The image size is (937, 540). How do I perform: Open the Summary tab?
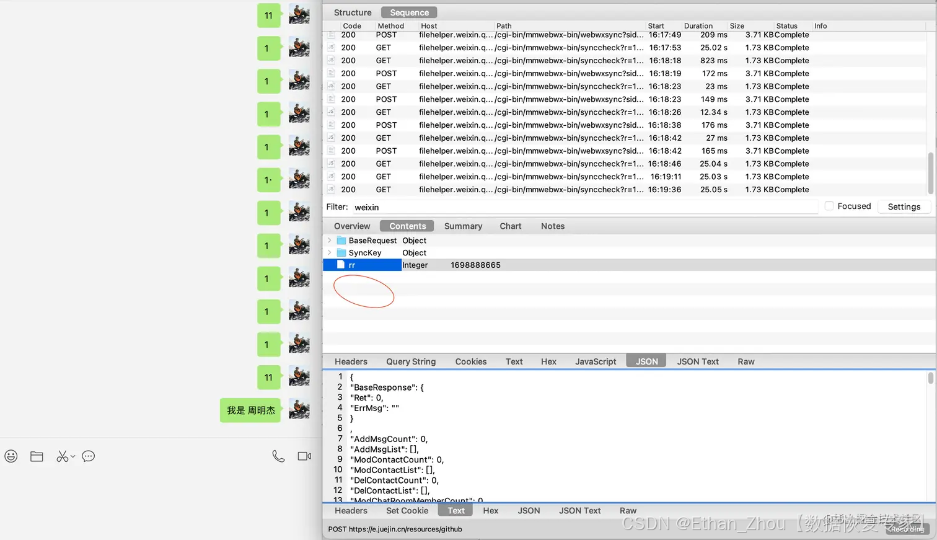[x=463, y=226]
